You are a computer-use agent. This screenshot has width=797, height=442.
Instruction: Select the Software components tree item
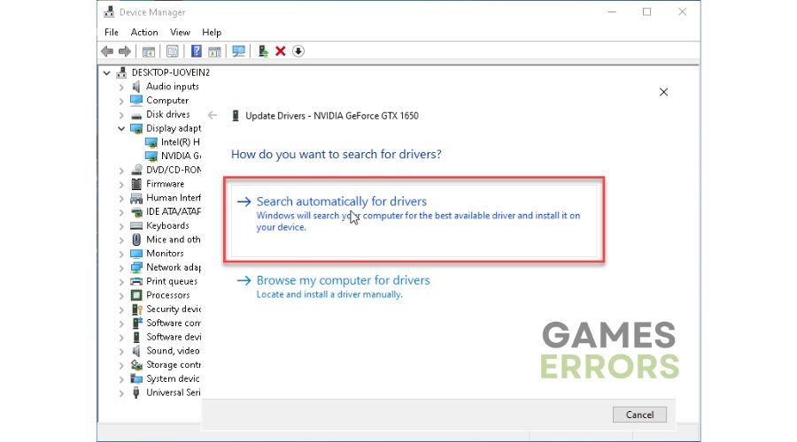click(x=174, y=323)
